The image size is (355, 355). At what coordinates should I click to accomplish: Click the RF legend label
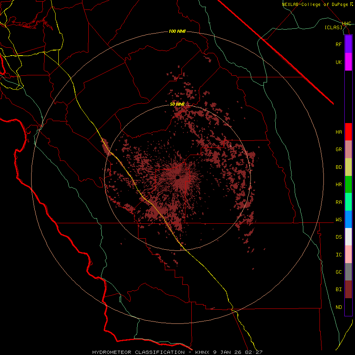338,44
